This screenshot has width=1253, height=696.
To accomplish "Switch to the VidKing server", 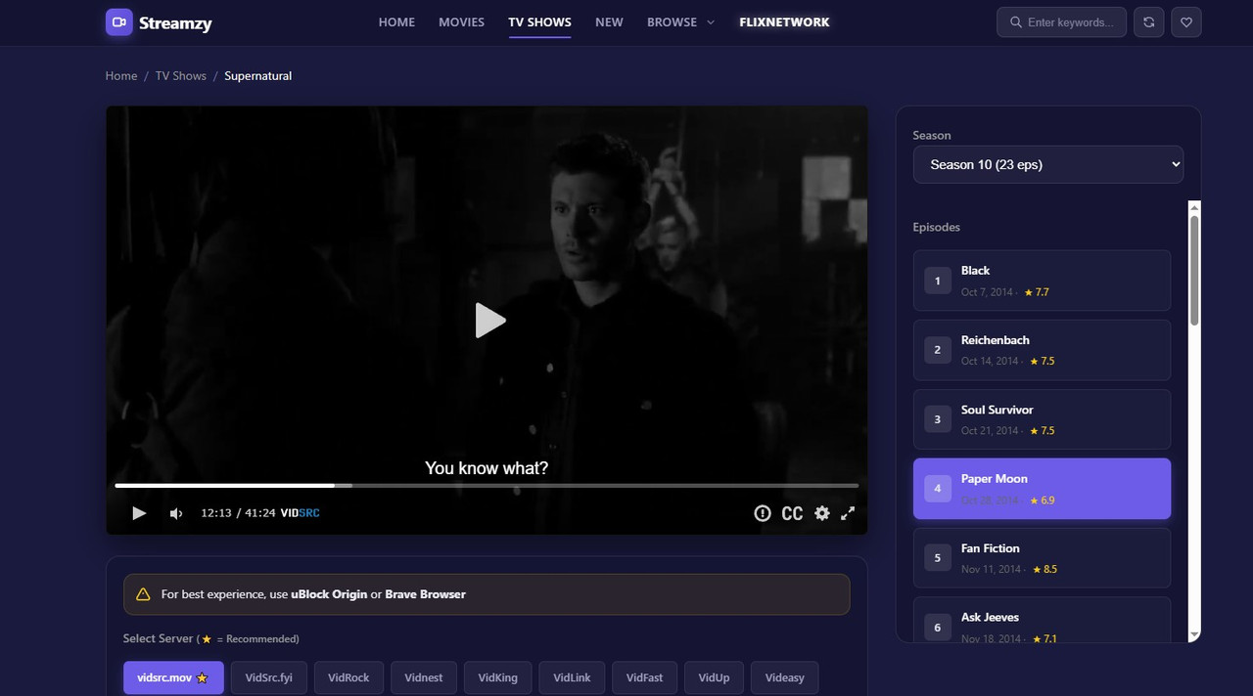I will pyautogui.click(x=498, y=677).
